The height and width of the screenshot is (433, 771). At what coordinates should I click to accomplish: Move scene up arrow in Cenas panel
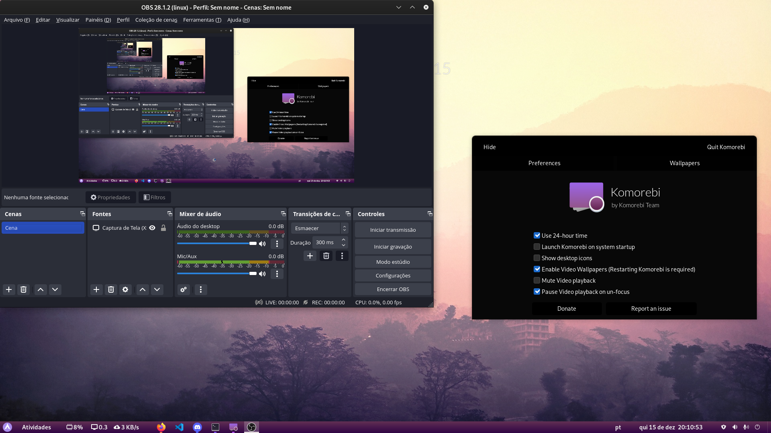pos(41,289)
